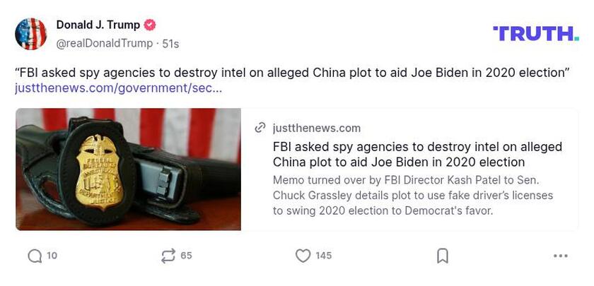Viewport: 594px width, 286px height.
Task: Click the article headline in preview card
Action: click(x=417, y=154)
